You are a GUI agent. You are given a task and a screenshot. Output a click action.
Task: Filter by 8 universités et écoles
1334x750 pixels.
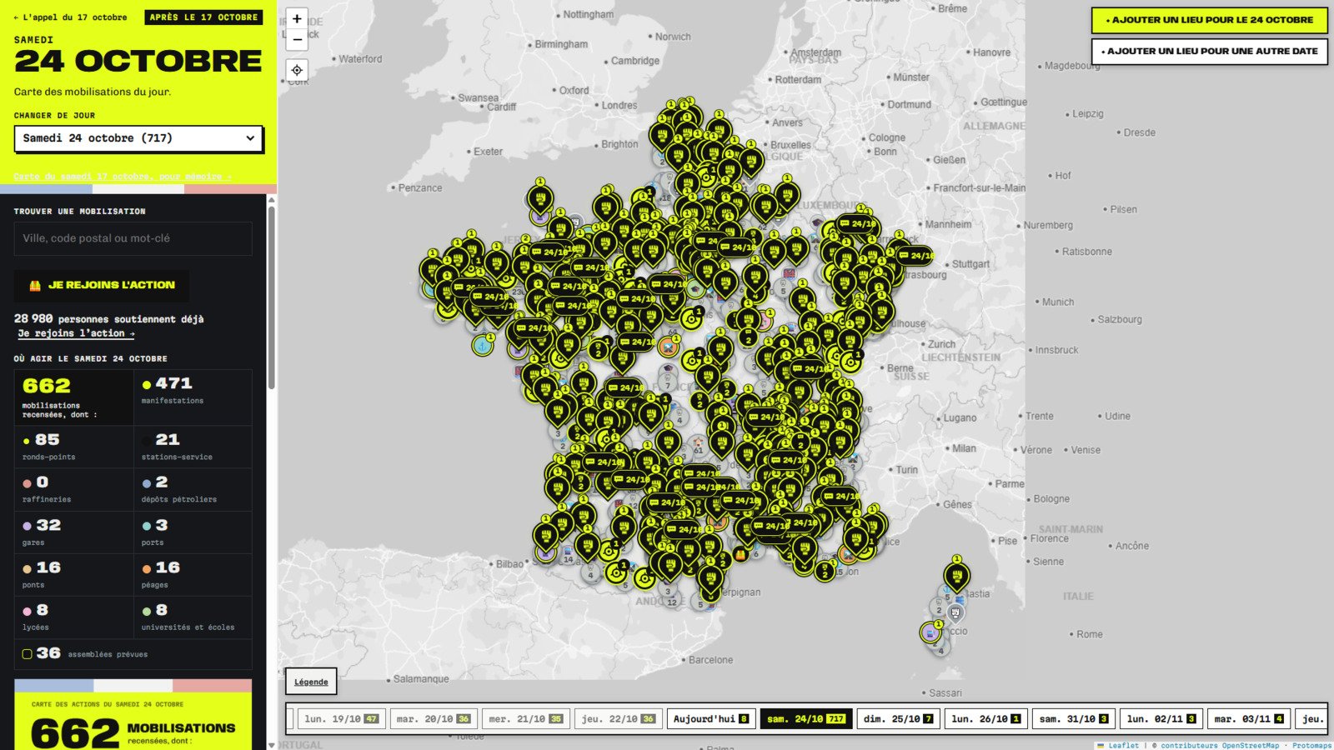click(x=193, y=617)
